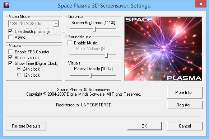This screenshot has height=139, width=209.
Task: Enable the Vsync checkbox
Action: tap(10, 37)
